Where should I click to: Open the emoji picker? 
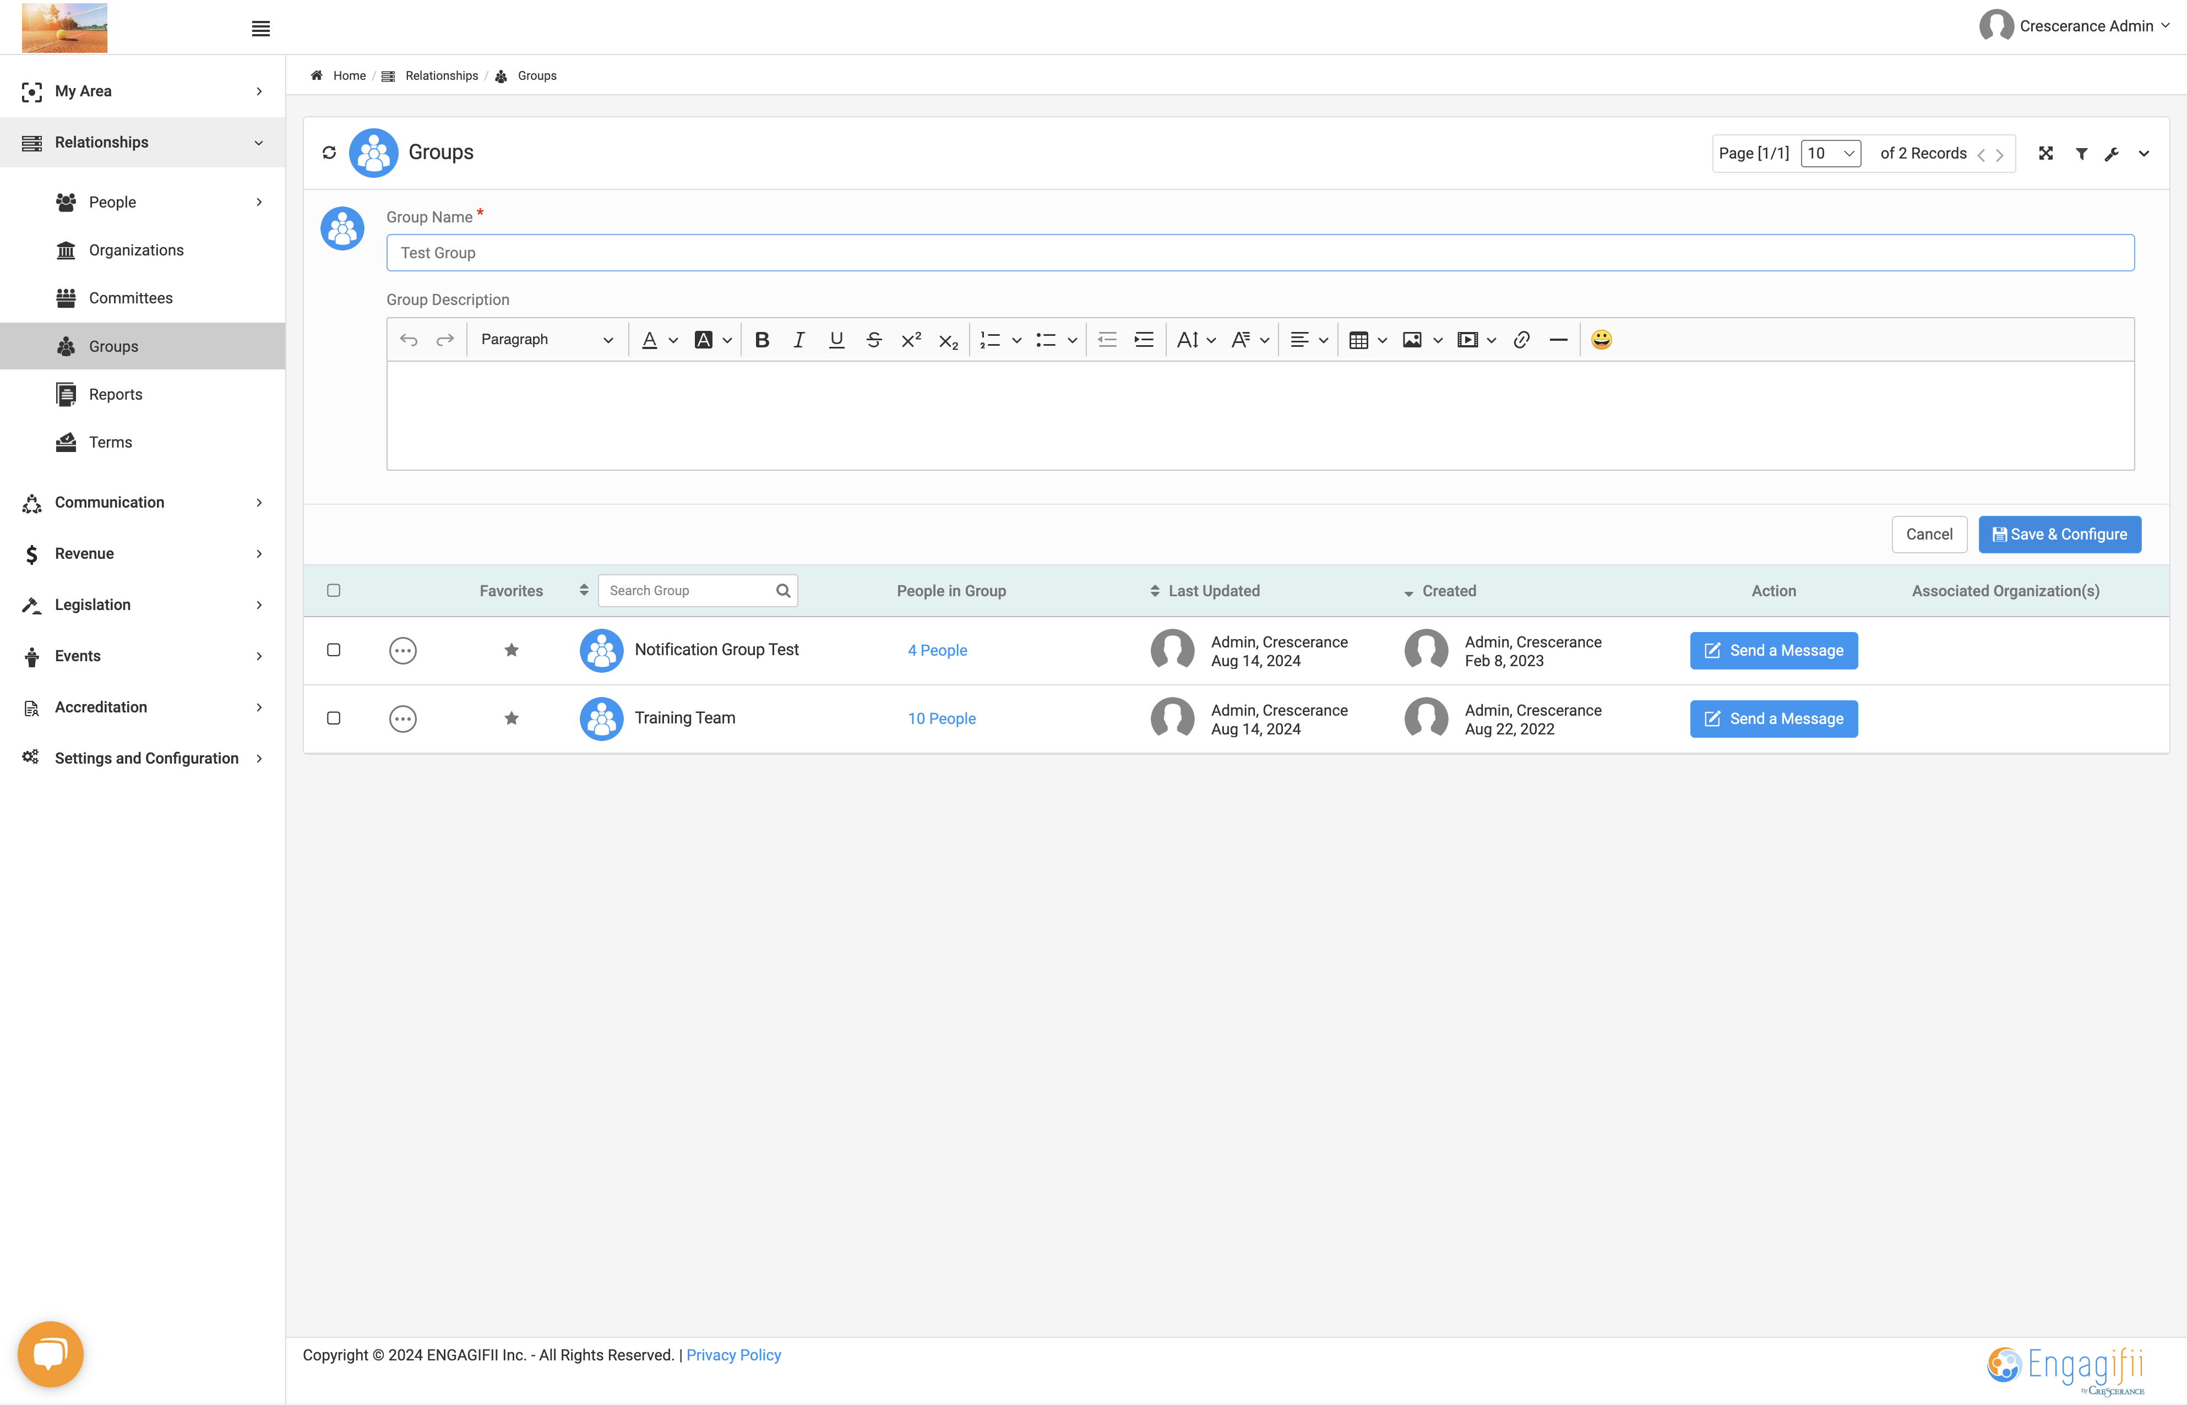(1601, 339)
